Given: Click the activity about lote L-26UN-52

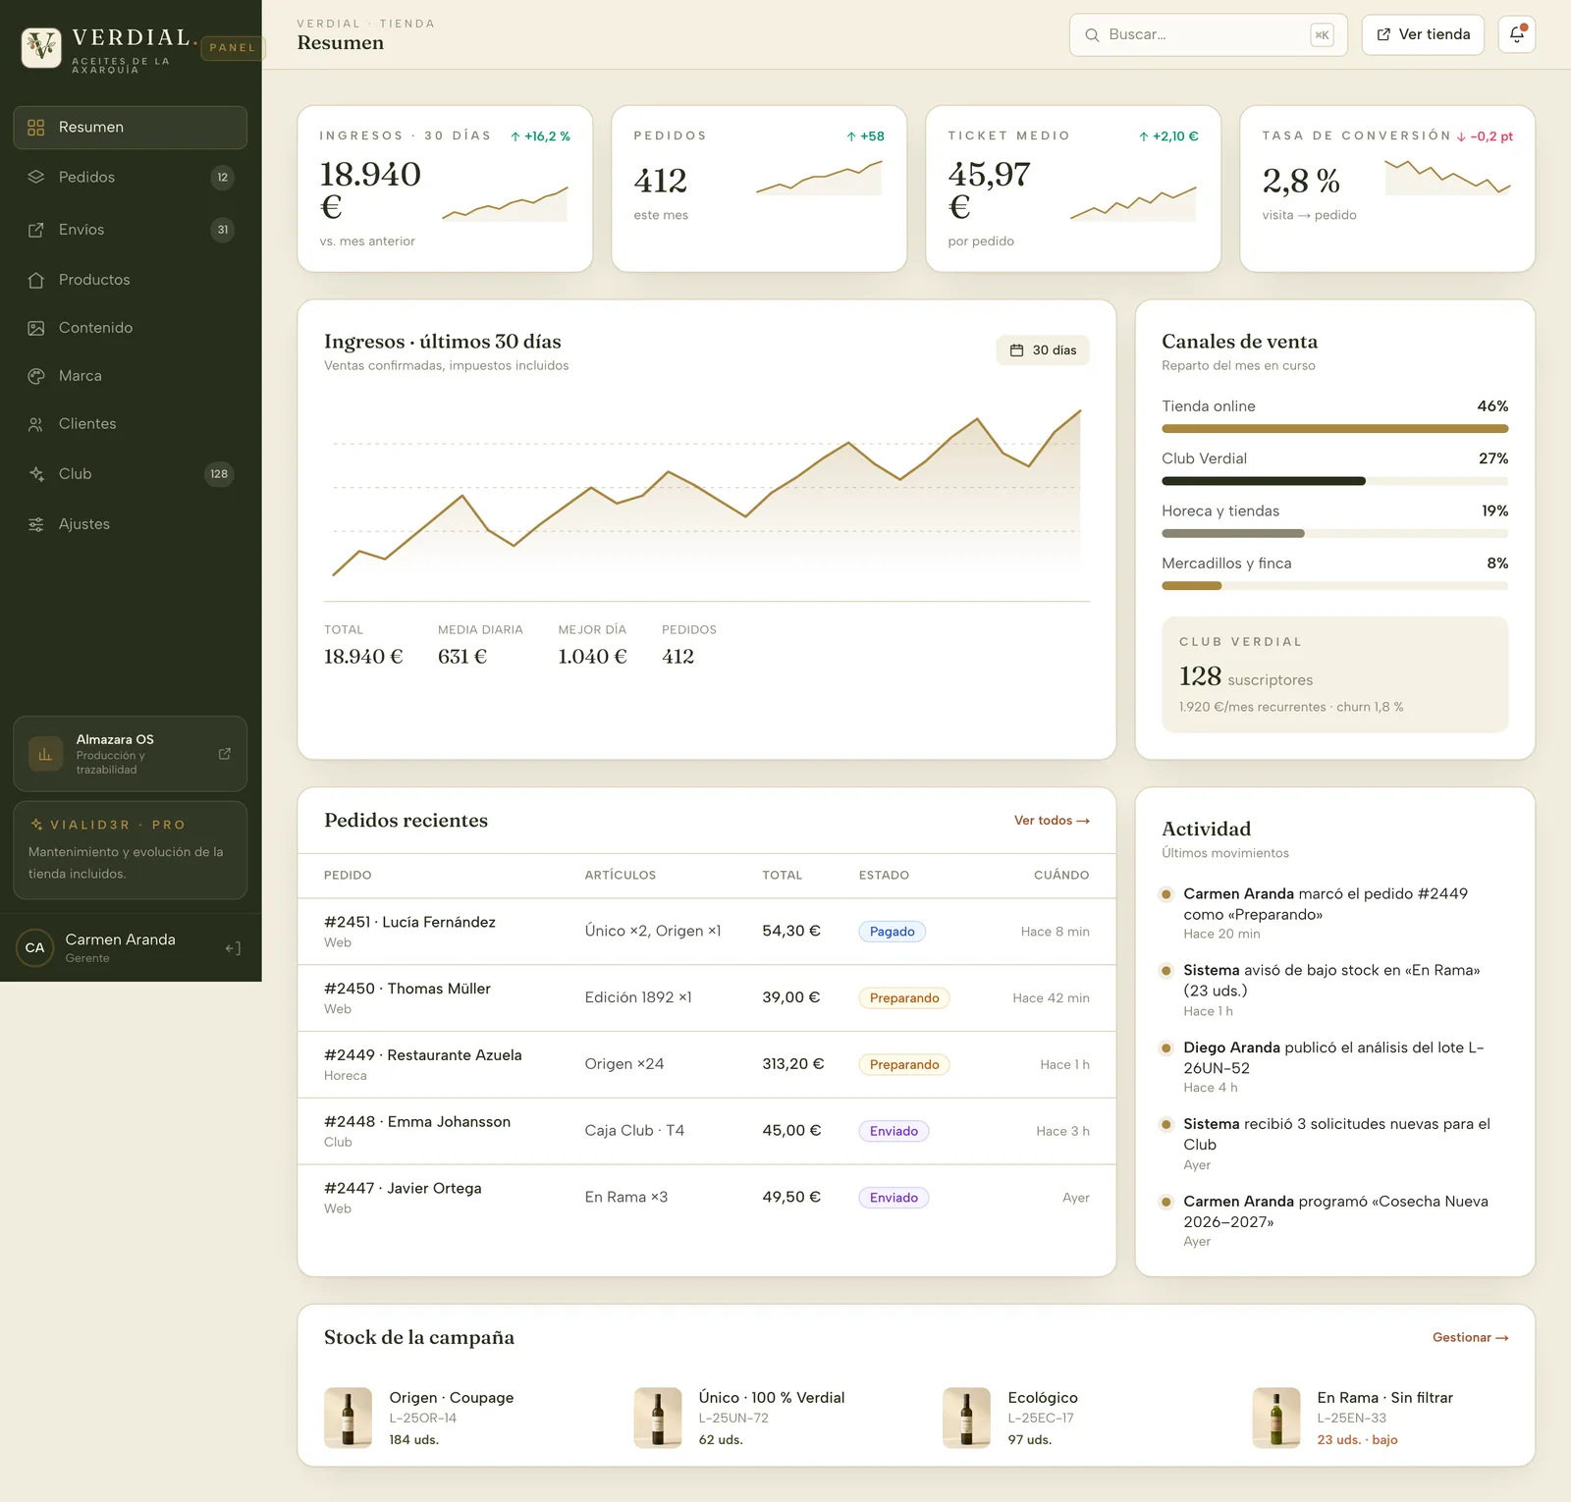Looking at the screenshot, I should [1333, 1066].
